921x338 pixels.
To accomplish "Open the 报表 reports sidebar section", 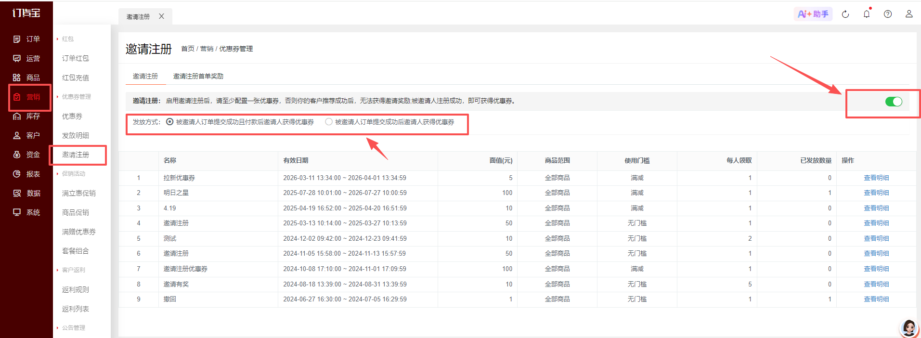I will [x=26, y=174].
